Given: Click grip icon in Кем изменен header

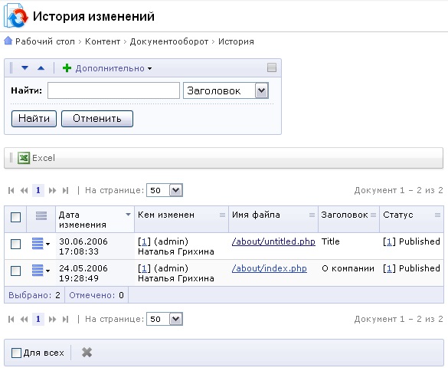Looking at the screenshot, I should pyautogui.click(x=222, y=215).
